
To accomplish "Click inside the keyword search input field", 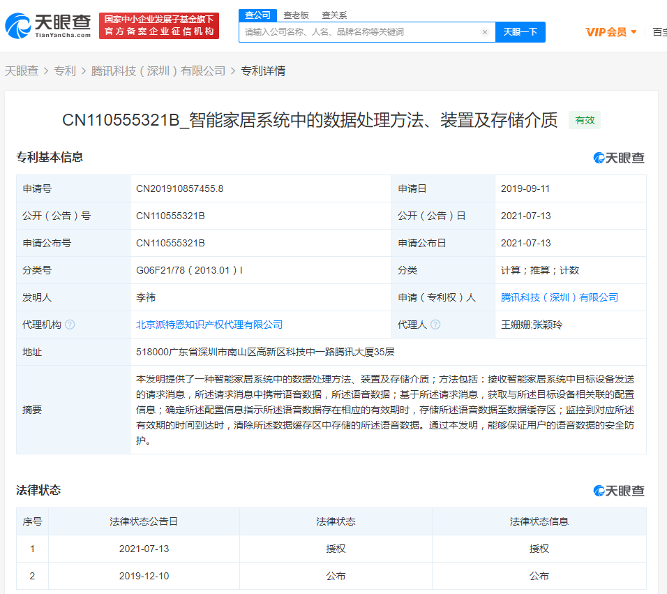I will (363, 32).
